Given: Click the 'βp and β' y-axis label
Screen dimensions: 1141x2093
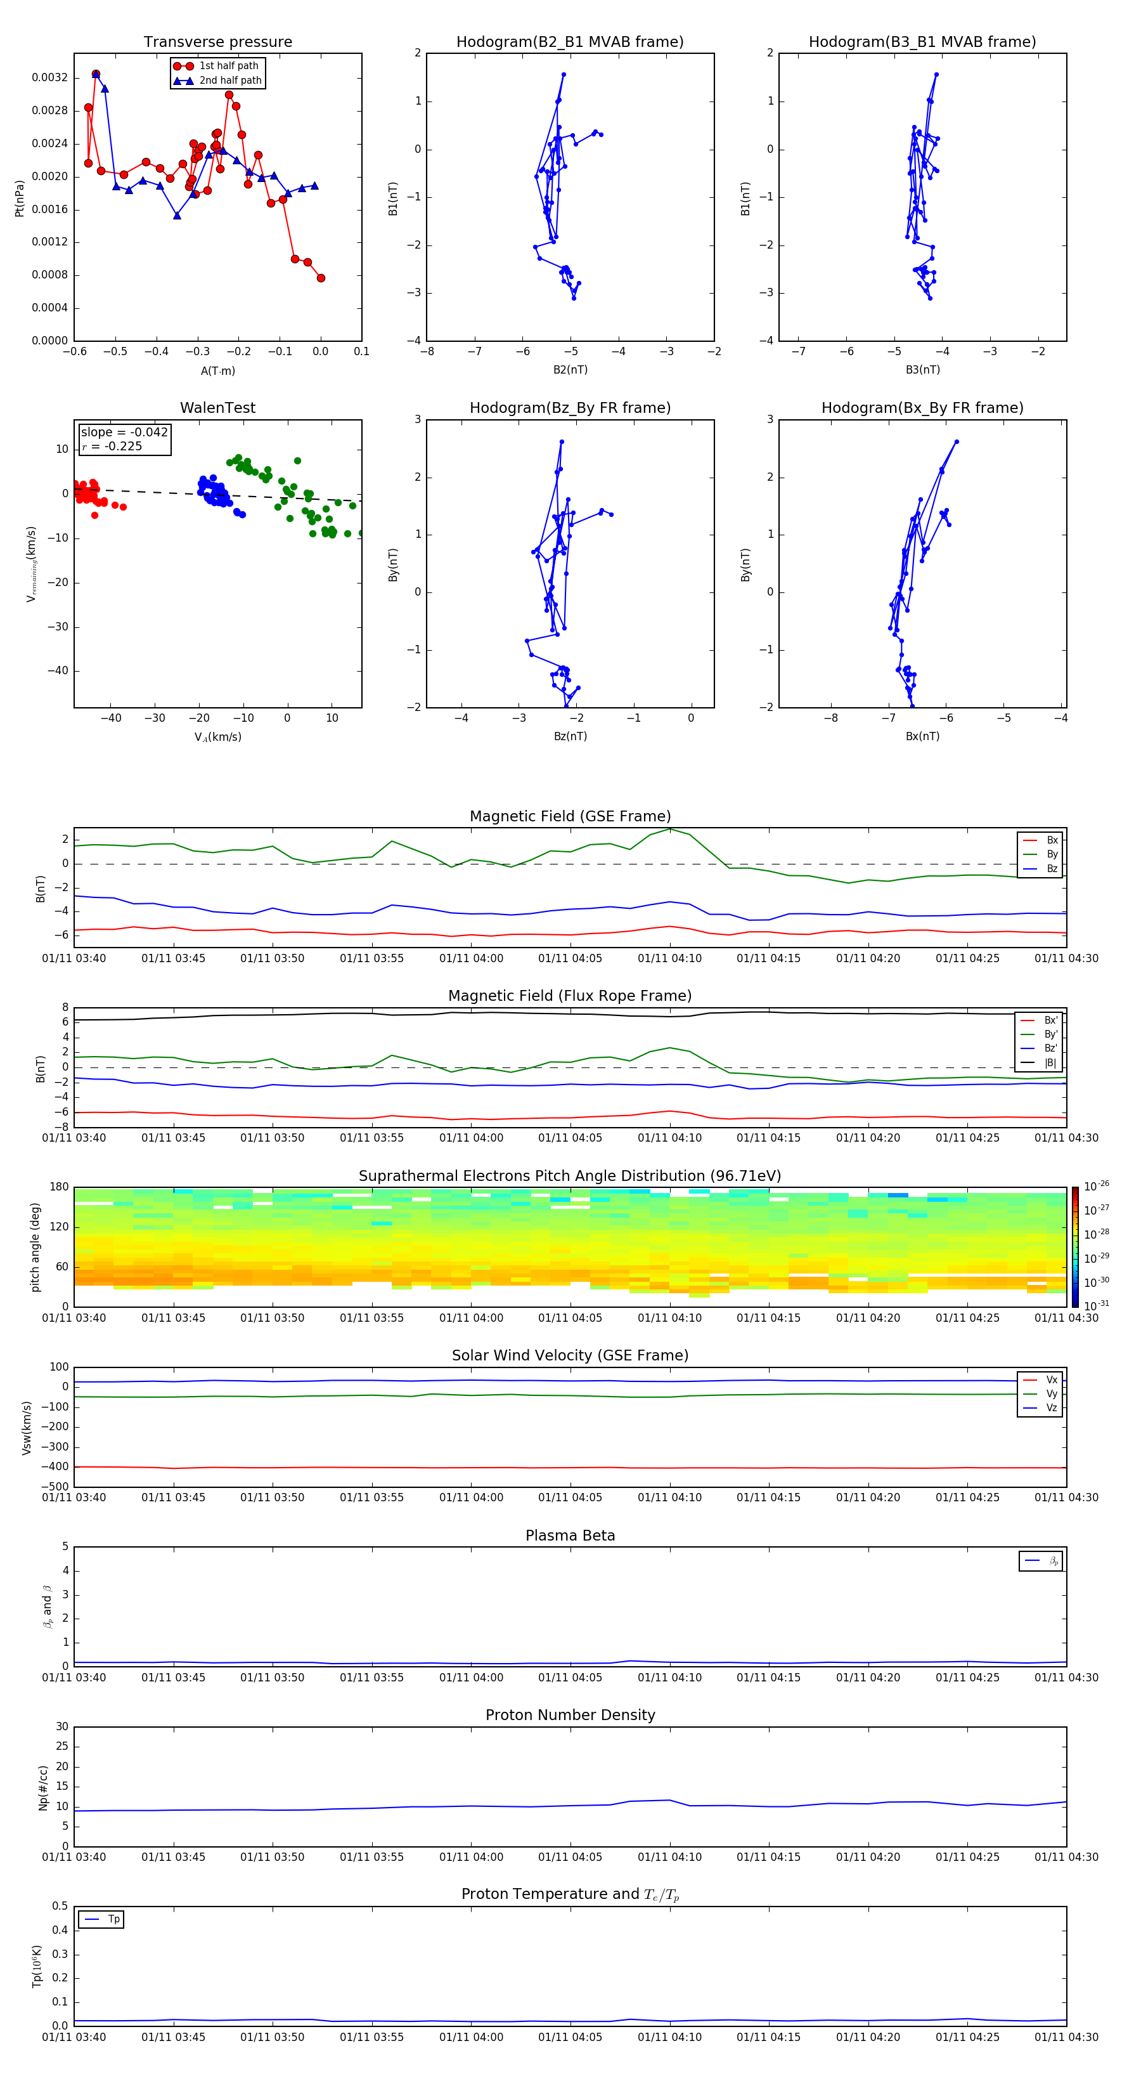Looking at the screenshot, I should click(x=47, y=1607).
